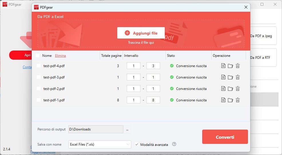Screen dimensions: 282x155
Task: Click the PDFgear logo in dialog title bar
Action: 36,7
